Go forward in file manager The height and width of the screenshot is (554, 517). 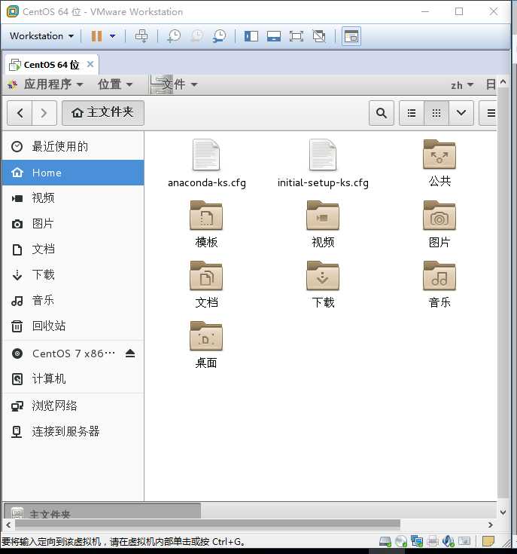click(x=44, y=113)
